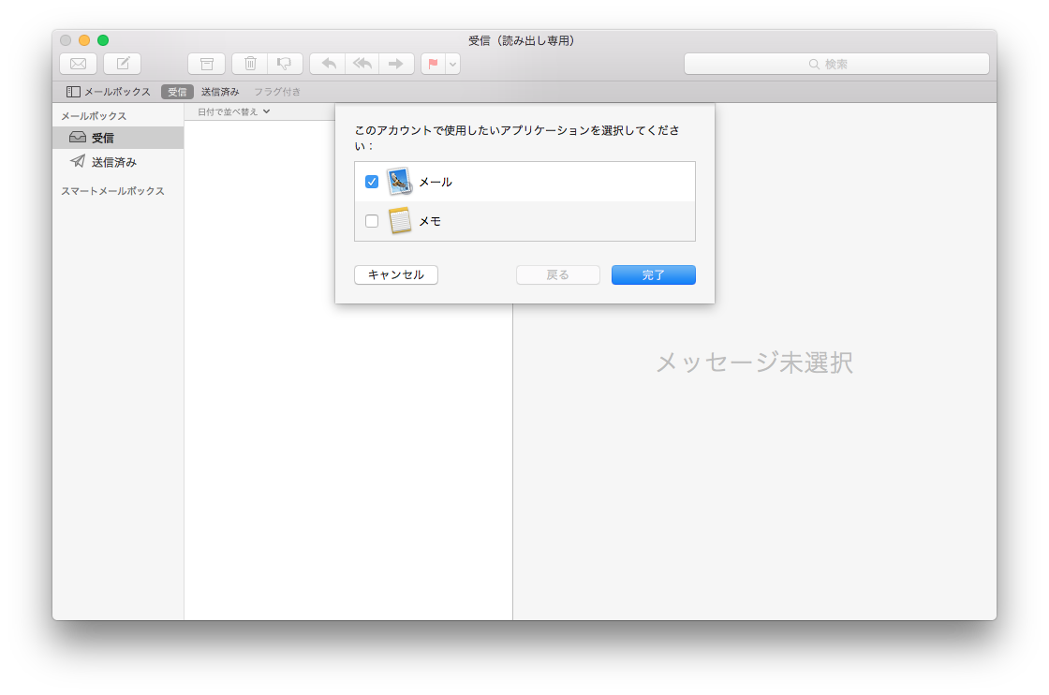Select the 受信 favorites bar tab
This screenshot has width=1049, height=695.
coord(177,92)
